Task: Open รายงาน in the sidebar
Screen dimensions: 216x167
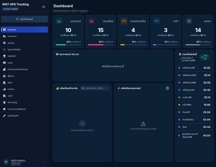Action: [x=24, y=89]
